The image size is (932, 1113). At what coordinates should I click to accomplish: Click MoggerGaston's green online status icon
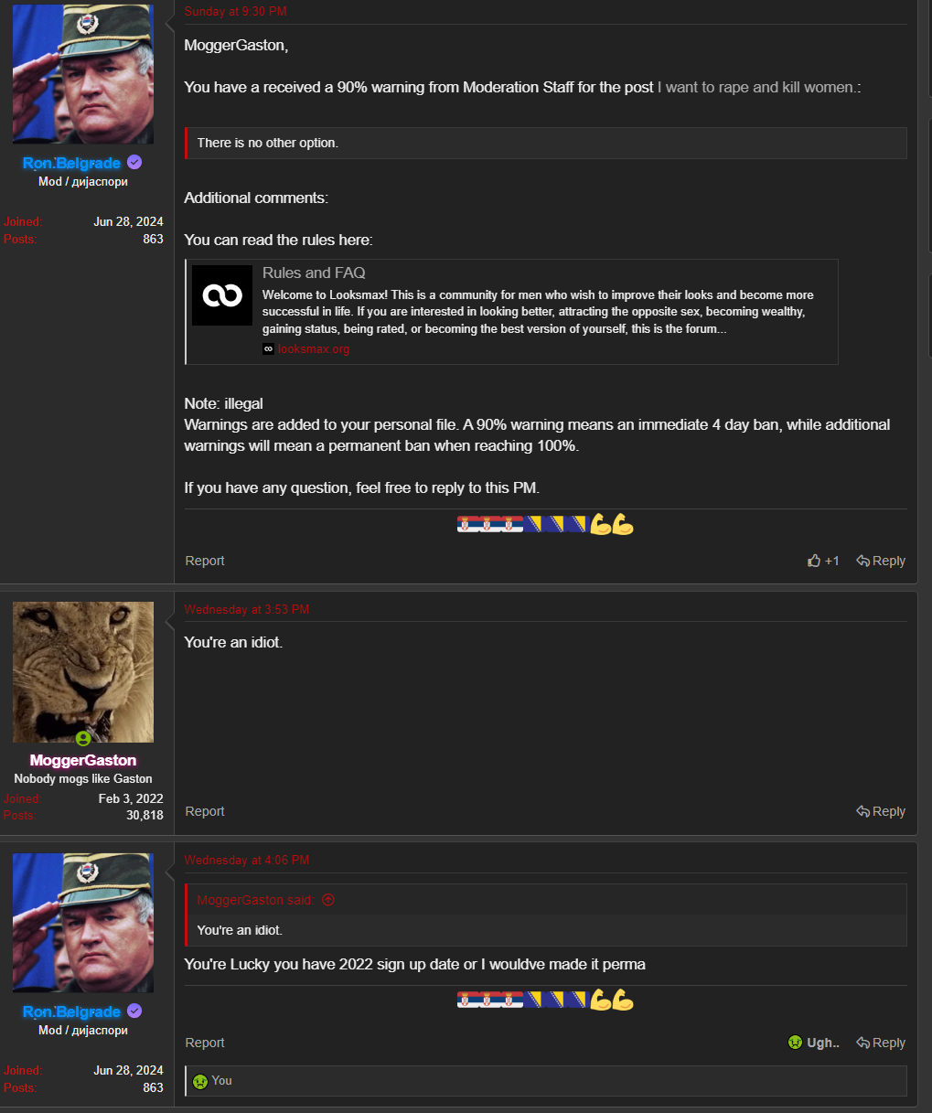pos(83,738)
